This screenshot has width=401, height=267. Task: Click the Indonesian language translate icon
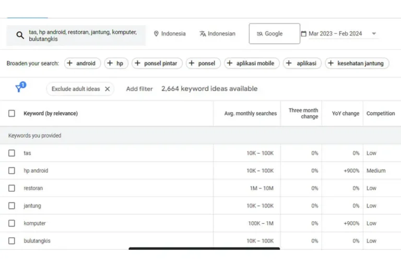click(x=203, y=34)
